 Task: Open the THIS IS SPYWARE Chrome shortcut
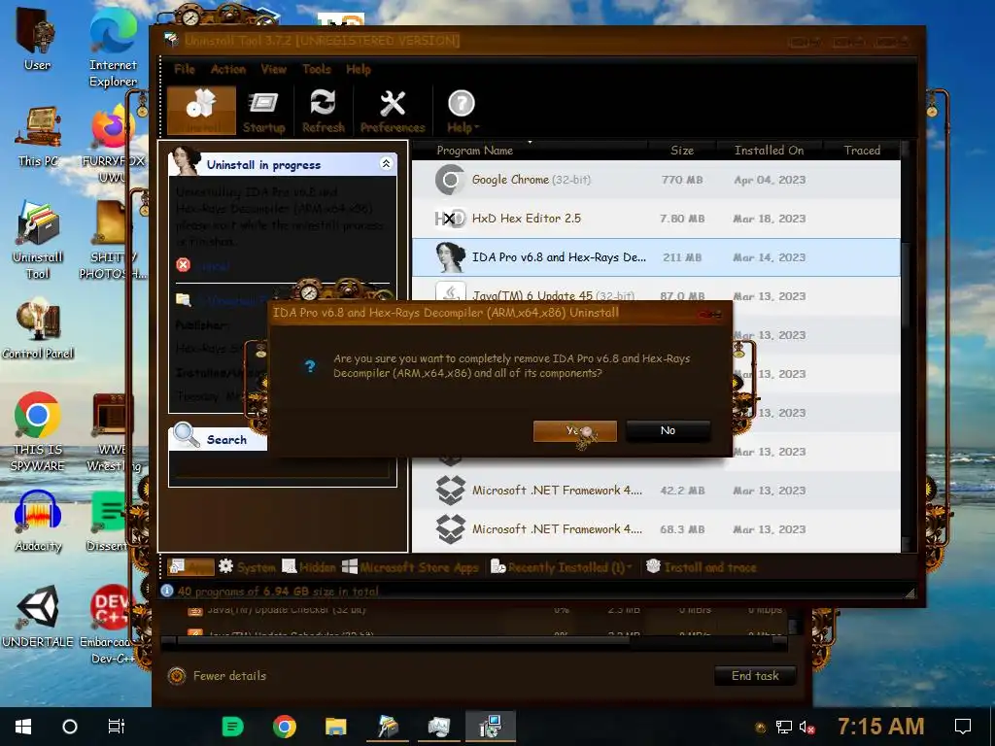click(x=38, y=431)
